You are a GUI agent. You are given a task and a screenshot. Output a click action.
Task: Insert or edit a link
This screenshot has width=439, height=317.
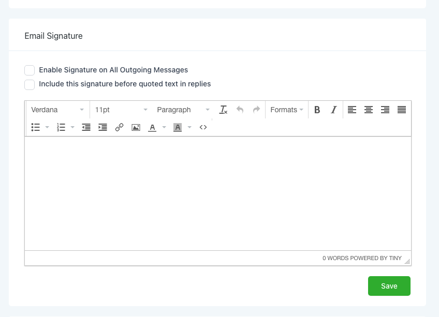(x=119, y=127)
